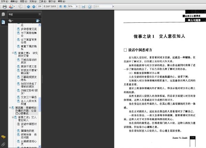Select bookmark 名人人际关系构建
Image resolution: width=206 pixels, height=148 pixels.
click(x=29, y=102)
